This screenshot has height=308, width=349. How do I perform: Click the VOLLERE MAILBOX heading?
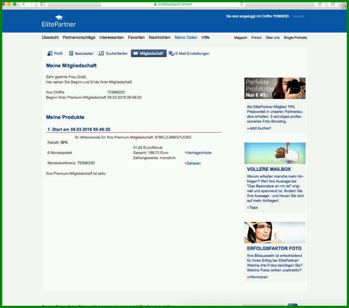(x=269, y=169)
